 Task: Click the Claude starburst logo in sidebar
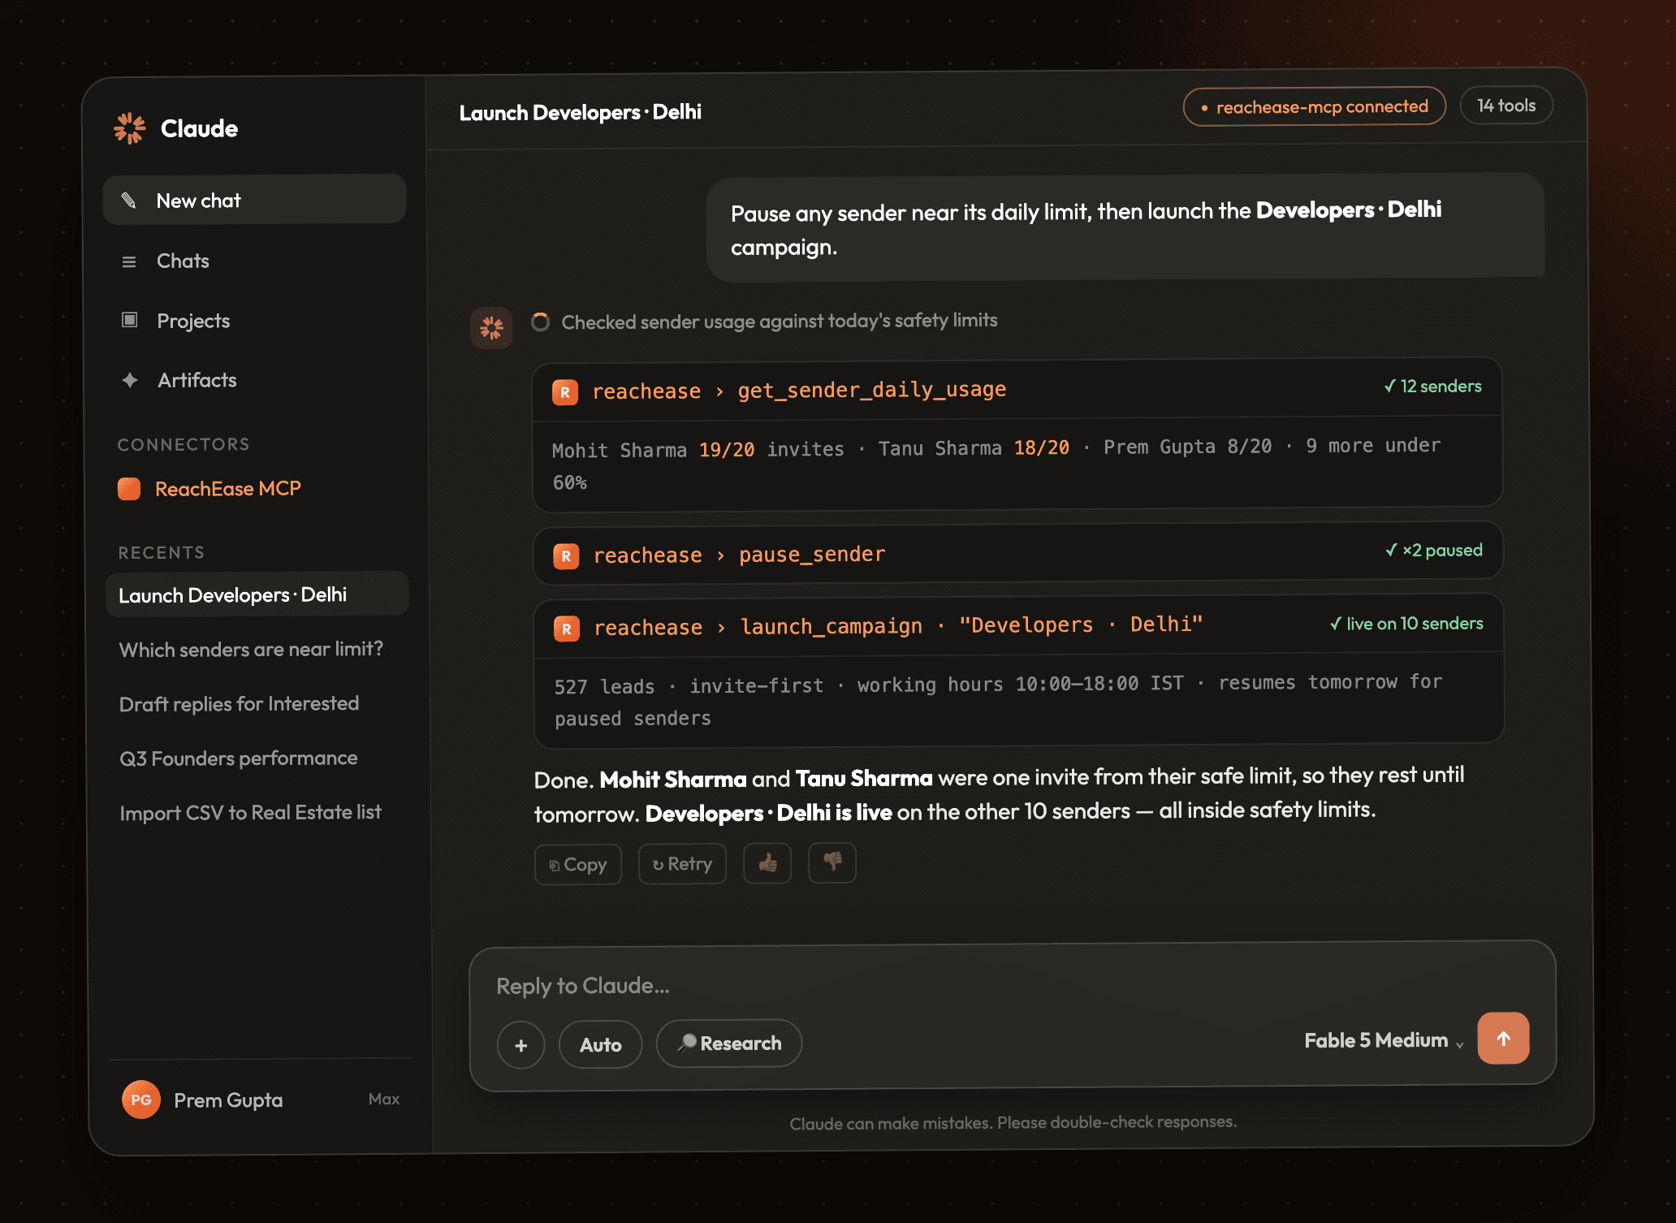[x=130, y=128]
